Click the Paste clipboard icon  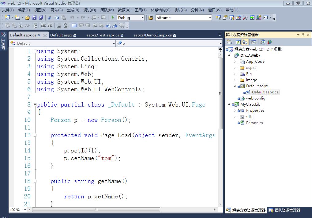63,17
